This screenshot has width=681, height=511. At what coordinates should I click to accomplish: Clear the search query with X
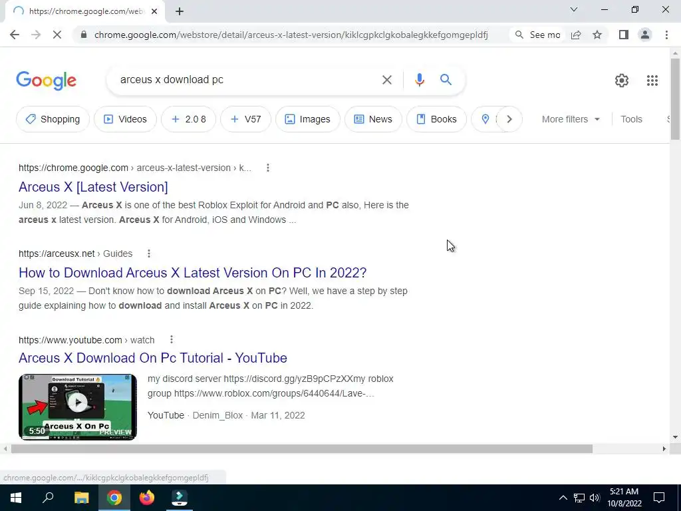tap(386, 80)
